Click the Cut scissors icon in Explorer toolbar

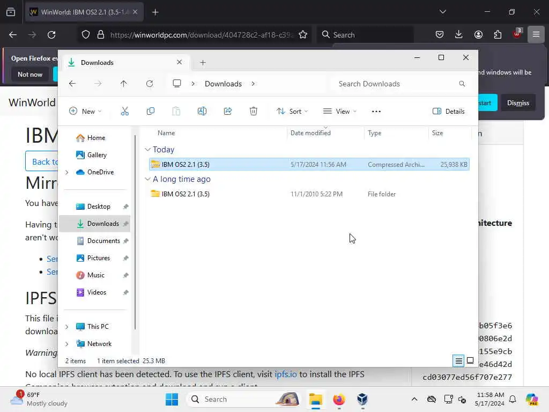(124, 112)
